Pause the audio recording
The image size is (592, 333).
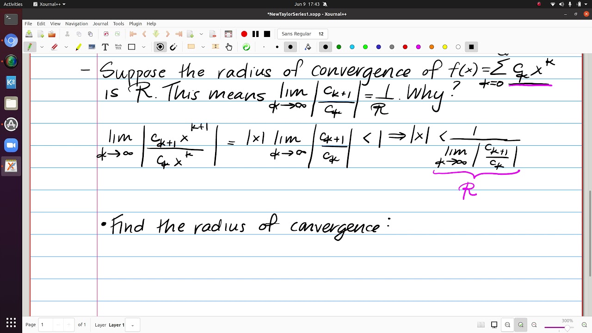[255, 34]
